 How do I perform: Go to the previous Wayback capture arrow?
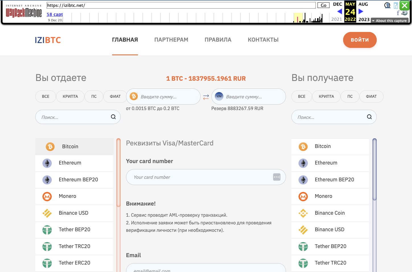pos(339,11)
